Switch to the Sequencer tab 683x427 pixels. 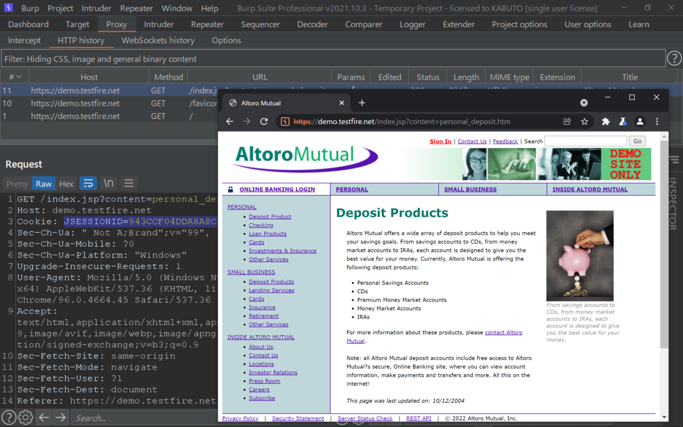pyautogui.click(x=261, y=24)
